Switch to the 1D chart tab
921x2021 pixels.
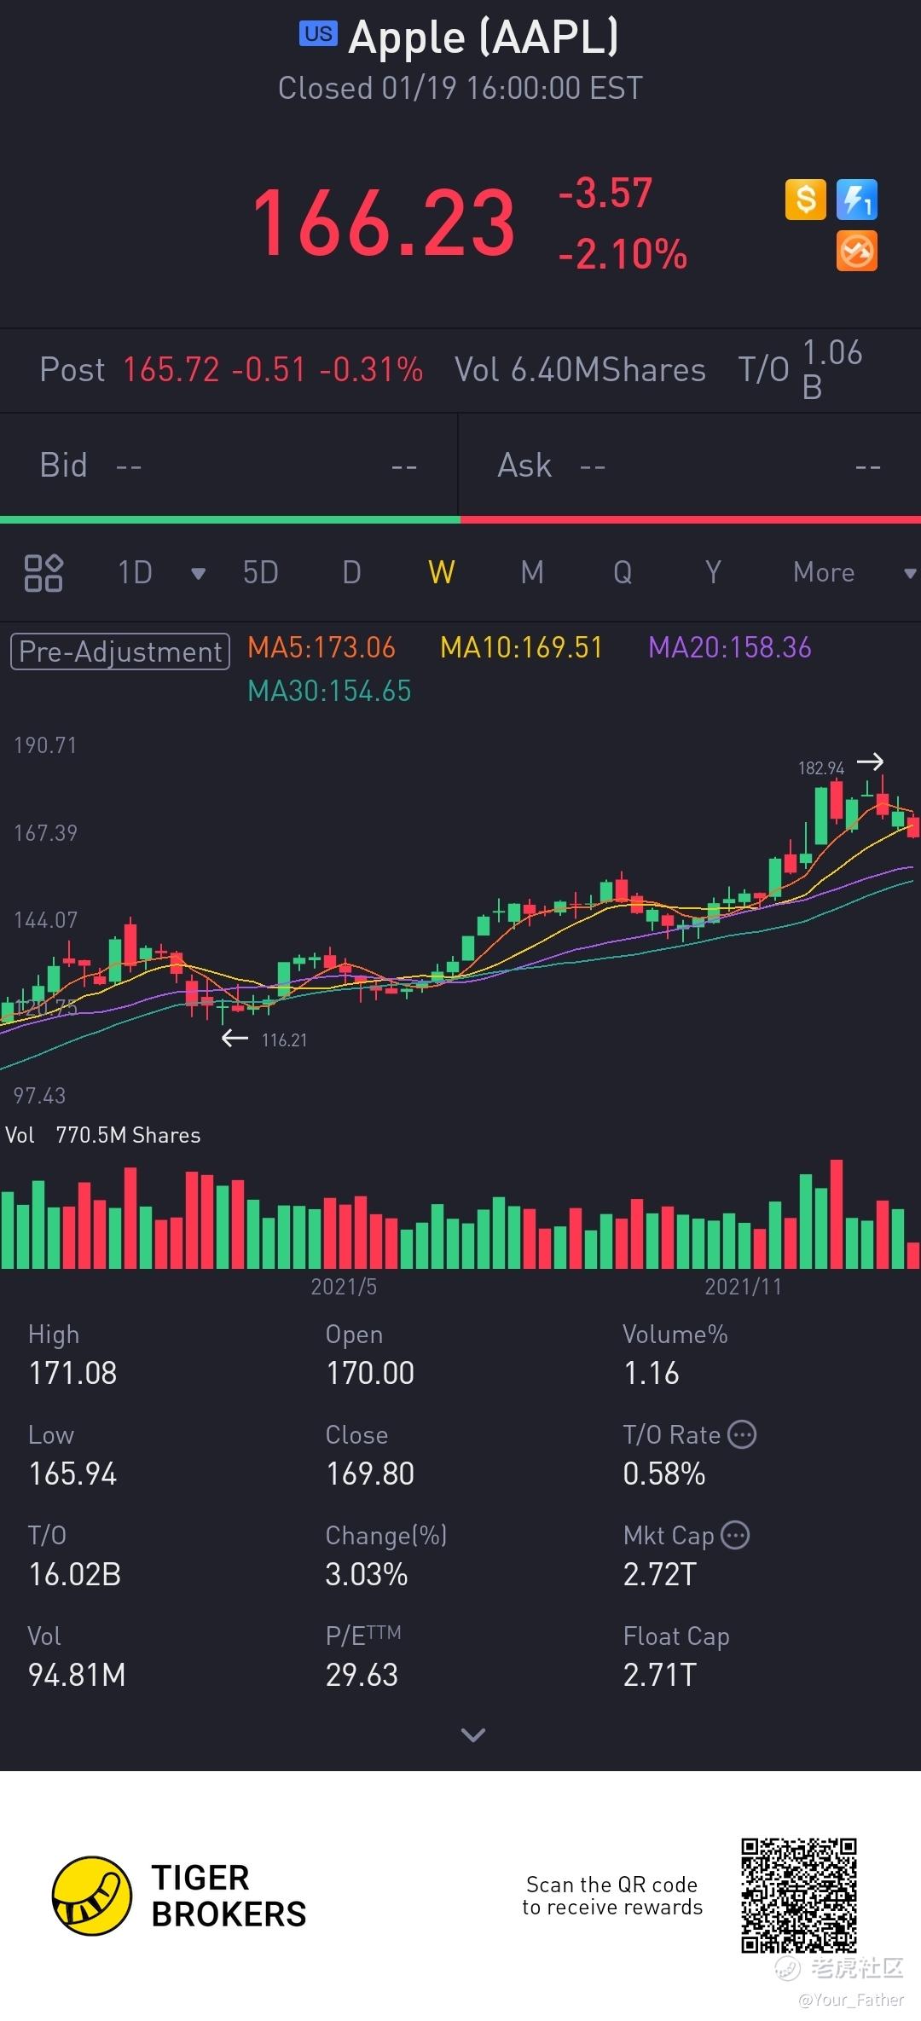click(x=135, y=572)
